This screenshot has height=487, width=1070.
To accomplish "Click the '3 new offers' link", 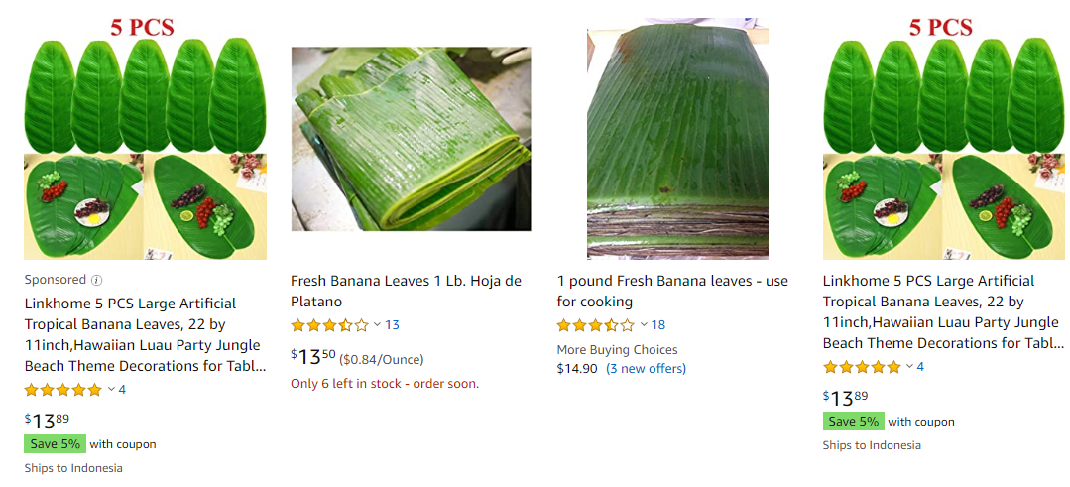I will tap(646, 369).
